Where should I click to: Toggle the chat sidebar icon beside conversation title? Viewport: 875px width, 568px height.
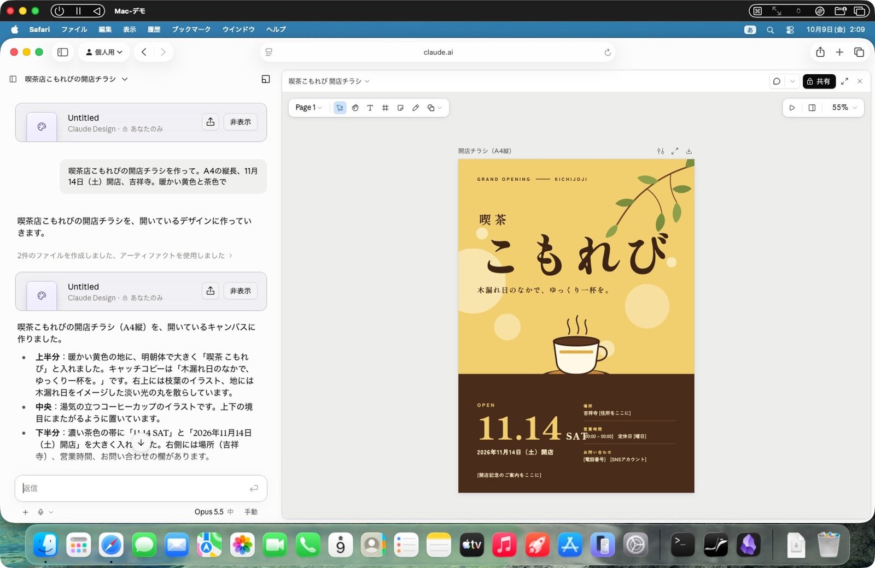(x=13, y=79)
